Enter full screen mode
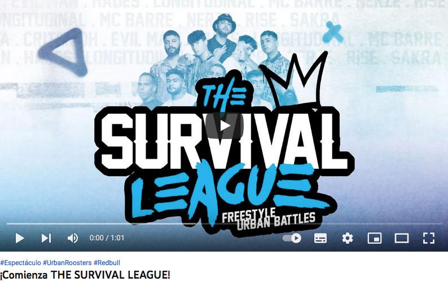This screenshot has width=448, height=282. [429, 238]
